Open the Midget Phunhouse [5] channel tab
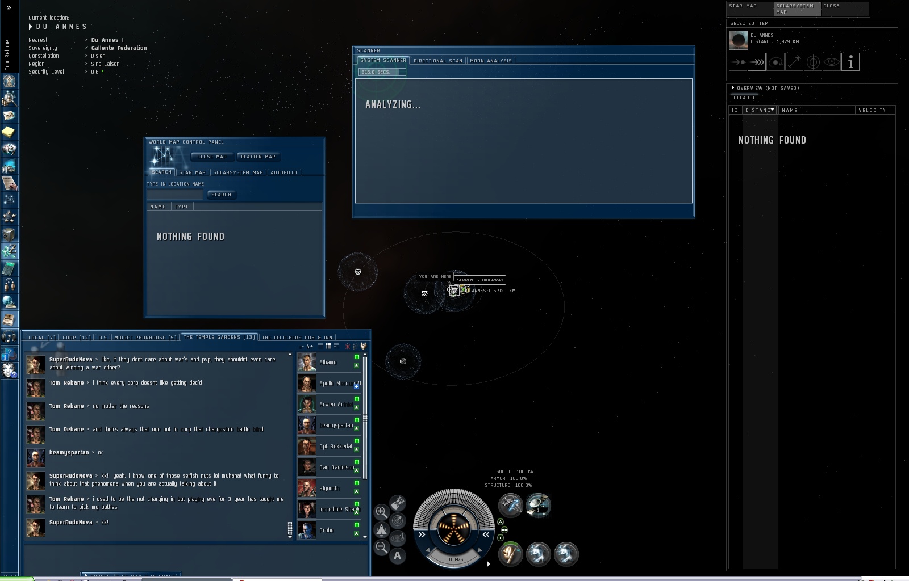Screen dimensions: 909x581 click(x=145, y=338)
